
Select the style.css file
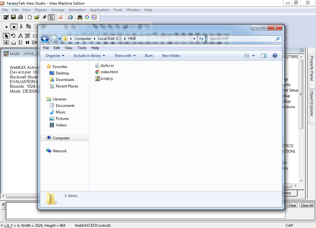pos(104,65)
